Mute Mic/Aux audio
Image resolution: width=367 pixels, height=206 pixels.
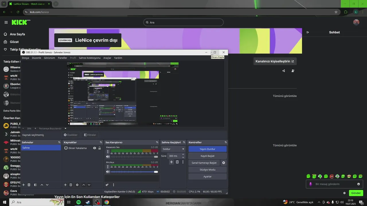108,172
